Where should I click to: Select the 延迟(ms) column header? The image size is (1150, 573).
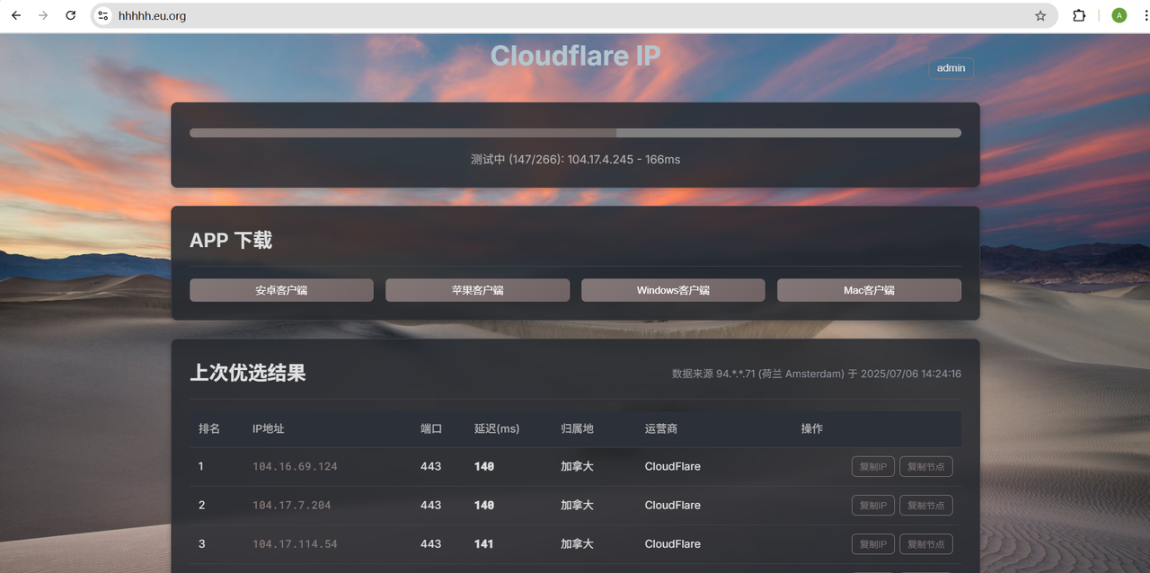(497, 429)
